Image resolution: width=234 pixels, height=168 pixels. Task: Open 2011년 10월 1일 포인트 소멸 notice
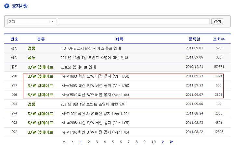[94, 58]
